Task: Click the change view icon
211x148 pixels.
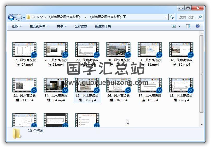Action: click(x=174, y=26)
